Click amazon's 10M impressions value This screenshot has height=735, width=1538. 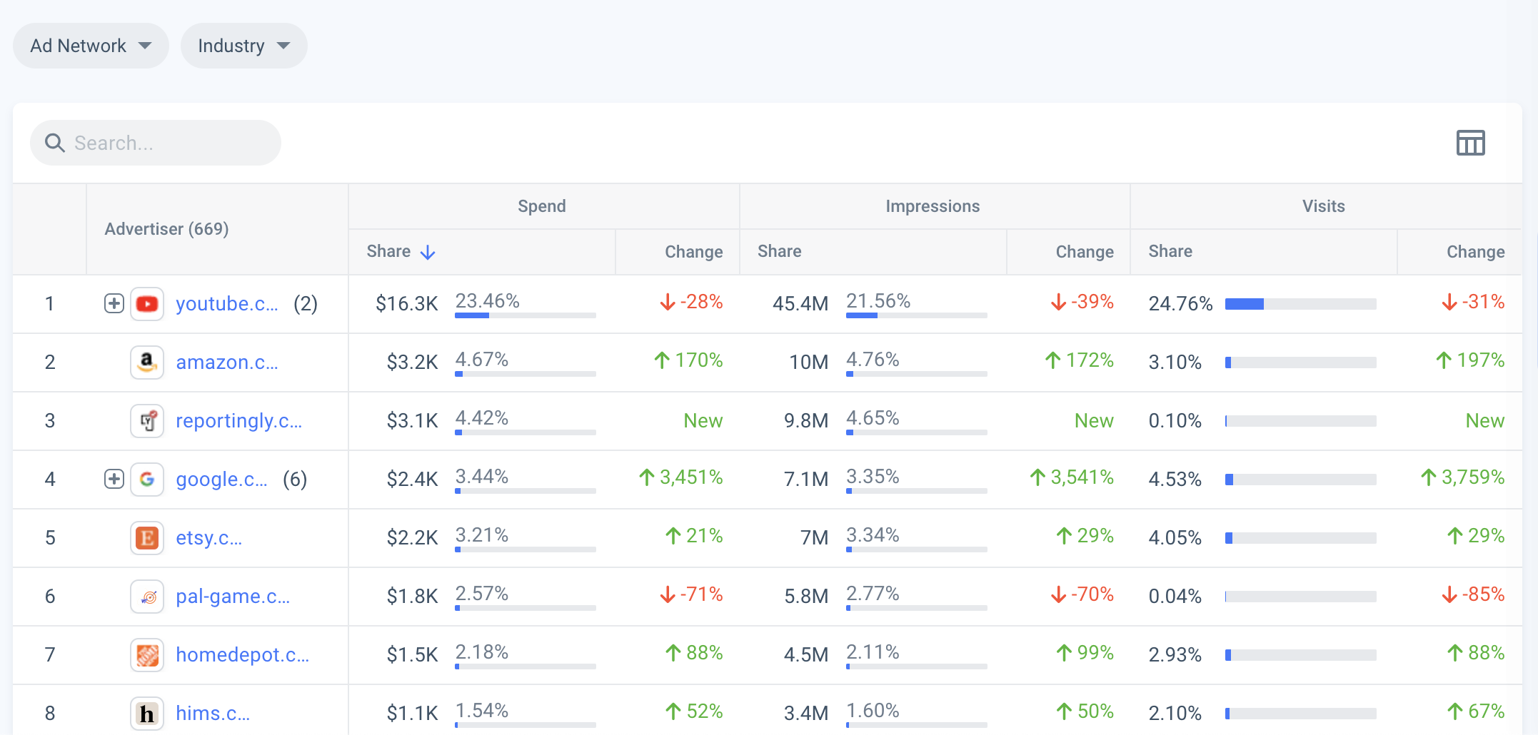pyautogui.click(x=809, y=363)
